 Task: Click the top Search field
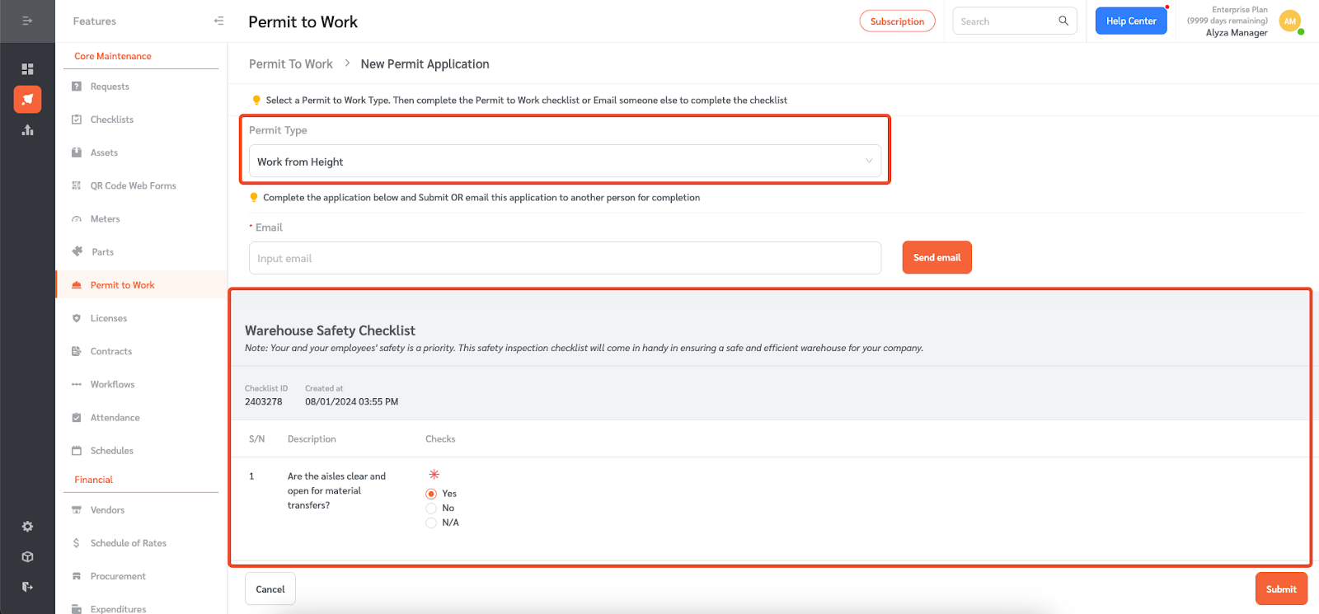[1014, 21]
